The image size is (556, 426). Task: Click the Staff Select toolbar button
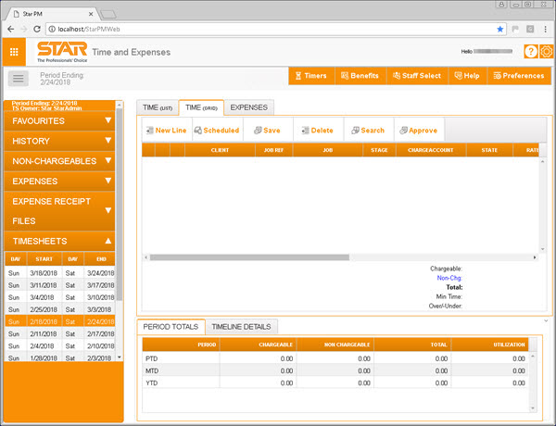(x=417, y=76)
